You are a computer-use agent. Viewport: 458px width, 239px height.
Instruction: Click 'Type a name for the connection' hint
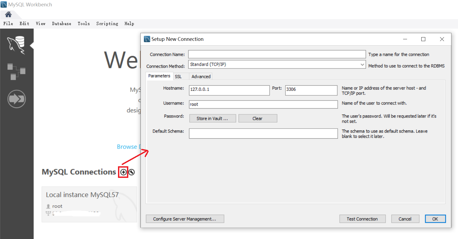click(x=399, y=55)
